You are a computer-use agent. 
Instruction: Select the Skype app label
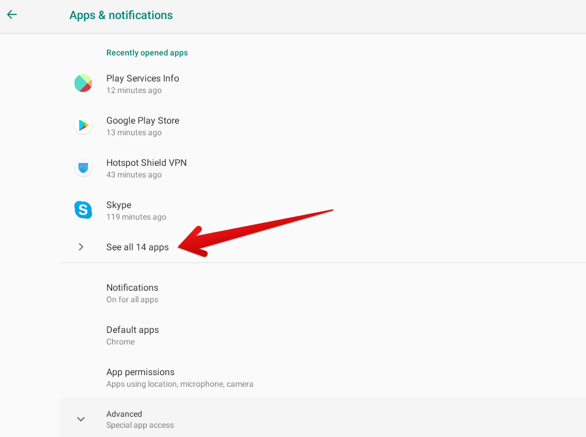119,205
